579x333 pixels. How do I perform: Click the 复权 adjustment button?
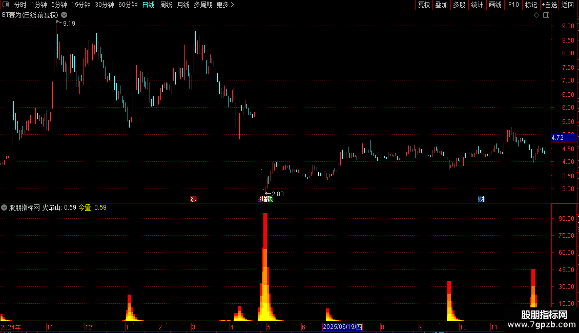click(424, 5)
